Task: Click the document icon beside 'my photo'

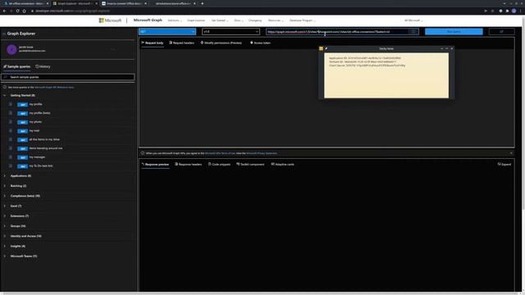Action: (x=11, y=122)
